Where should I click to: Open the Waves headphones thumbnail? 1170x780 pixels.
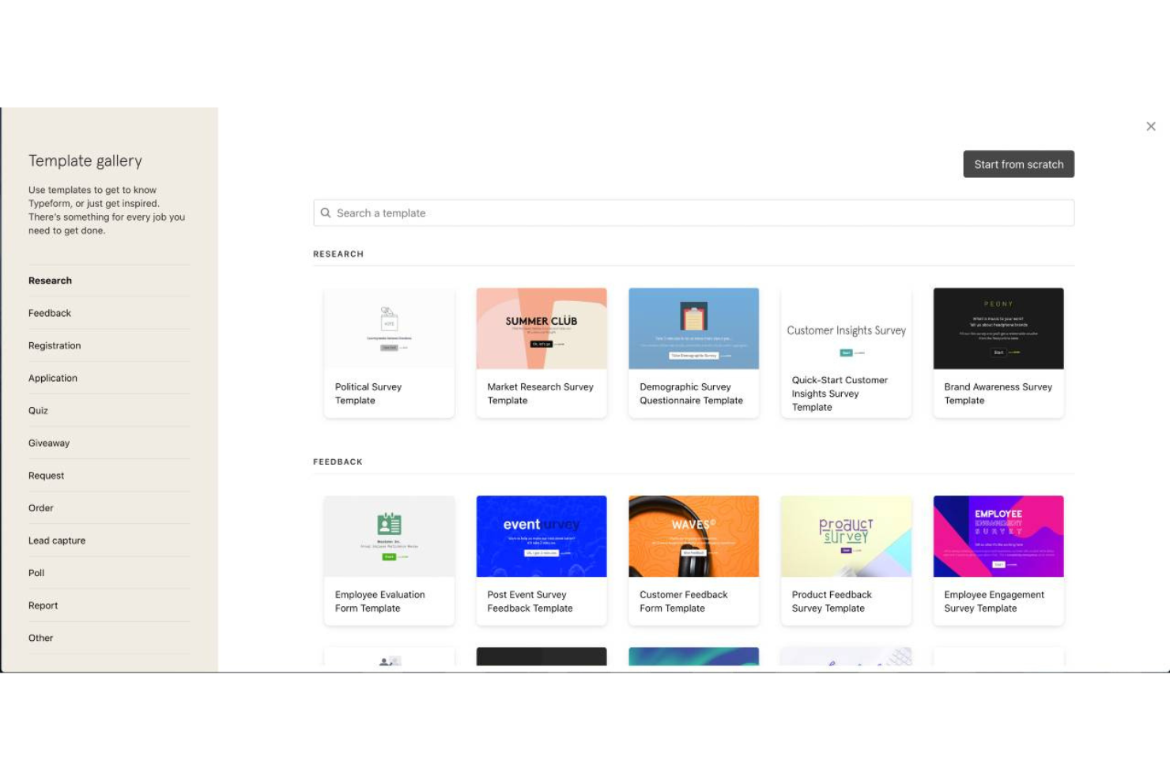[693, 536]
